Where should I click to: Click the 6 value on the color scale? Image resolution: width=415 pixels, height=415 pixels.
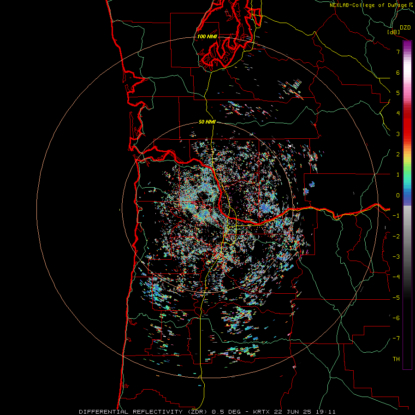pyautogui.click(x=398, y=72)
